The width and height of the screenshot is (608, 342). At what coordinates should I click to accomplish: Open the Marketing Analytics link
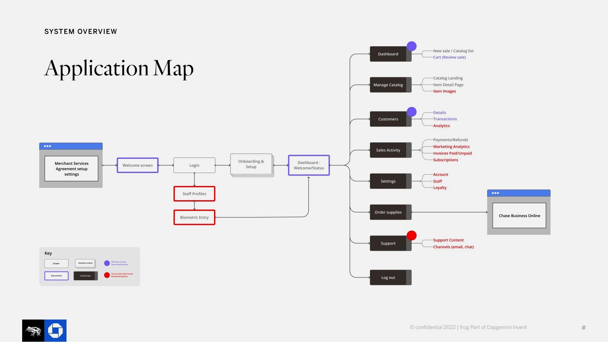click(x=451, y=146)
